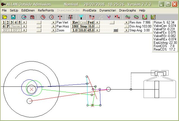Click the calc toolbar icon

tap(71, 17)
